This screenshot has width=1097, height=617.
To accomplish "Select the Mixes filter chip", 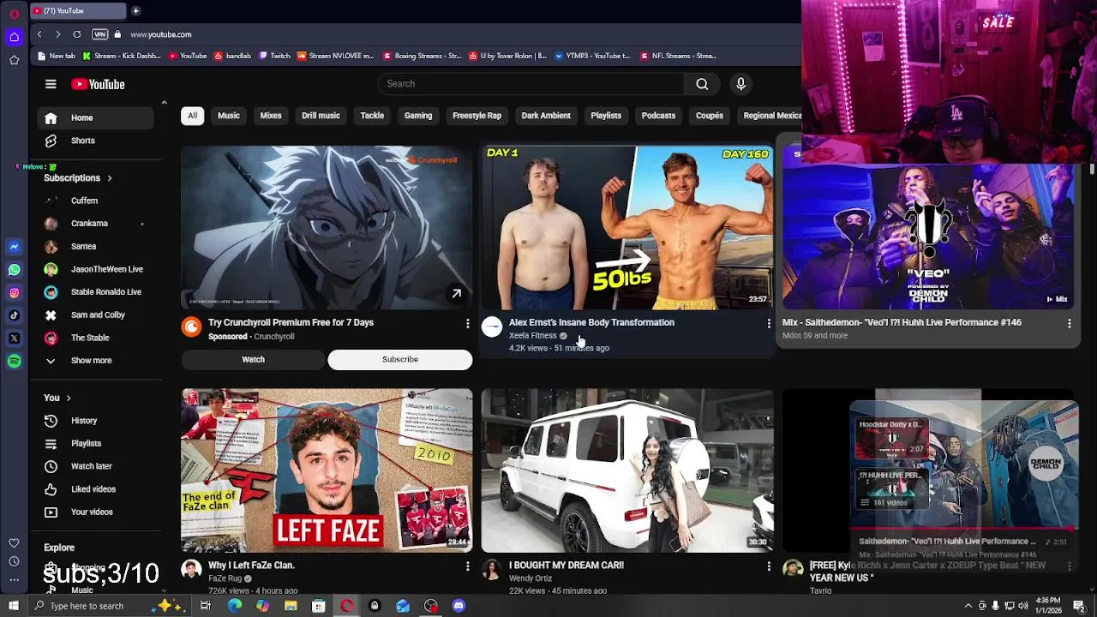I will pos(271,116).
